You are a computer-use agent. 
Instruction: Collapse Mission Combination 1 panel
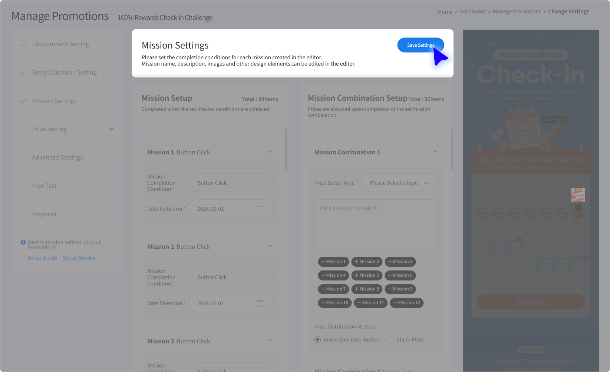coord(435,152)
